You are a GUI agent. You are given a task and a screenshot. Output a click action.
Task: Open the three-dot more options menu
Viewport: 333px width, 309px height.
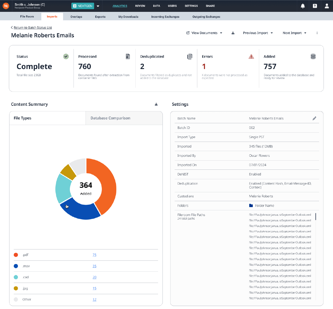[317, 33]
